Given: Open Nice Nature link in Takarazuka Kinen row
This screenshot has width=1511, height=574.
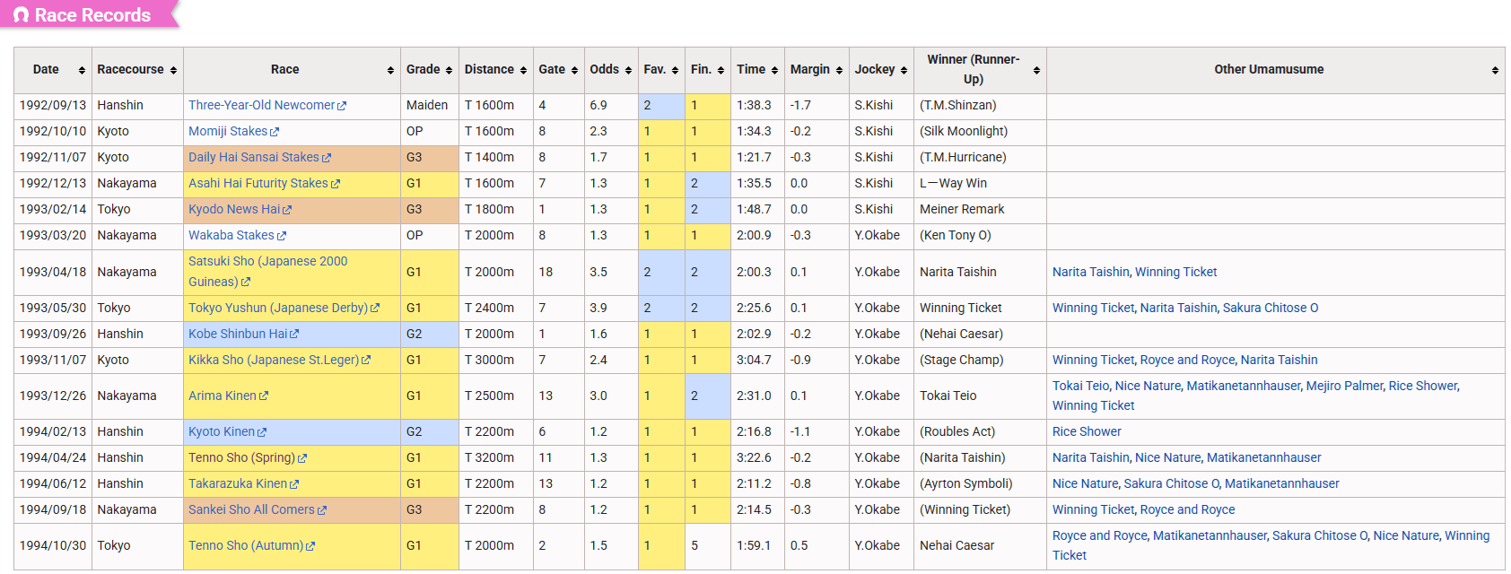Looking at the screenshot, I should point(1086,483).
